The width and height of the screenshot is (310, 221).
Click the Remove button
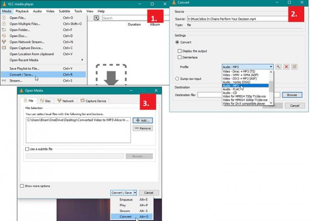pos(143,128)
